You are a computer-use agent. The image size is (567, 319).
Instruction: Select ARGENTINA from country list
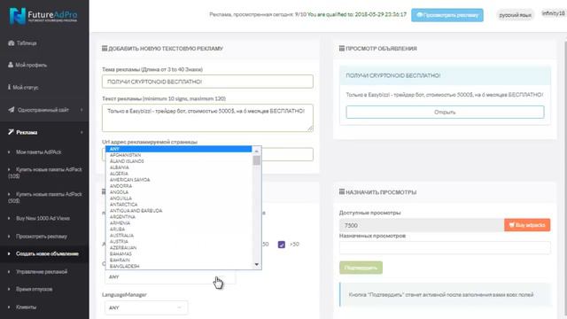coord(179,216)
